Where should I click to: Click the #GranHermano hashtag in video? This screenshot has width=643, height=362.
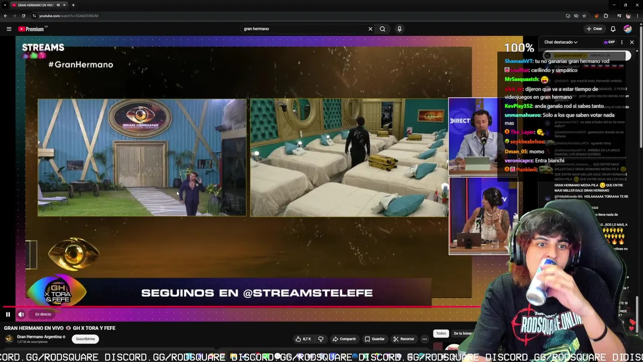coord(81,64)
